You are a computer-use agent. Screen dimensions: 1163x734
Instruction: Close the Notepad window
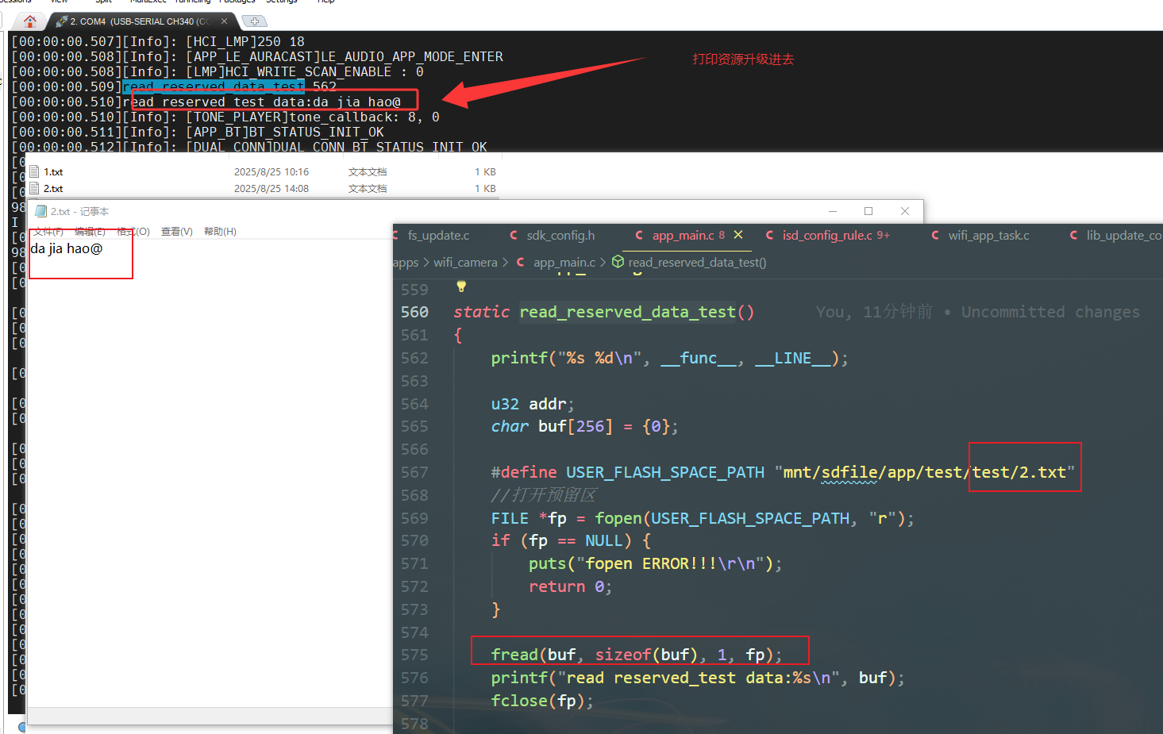pyautogui.click(x=905, y=211)
